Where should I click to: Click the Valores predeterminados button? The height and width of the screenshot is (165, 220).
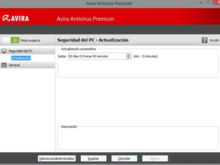(x=57, y=159)
